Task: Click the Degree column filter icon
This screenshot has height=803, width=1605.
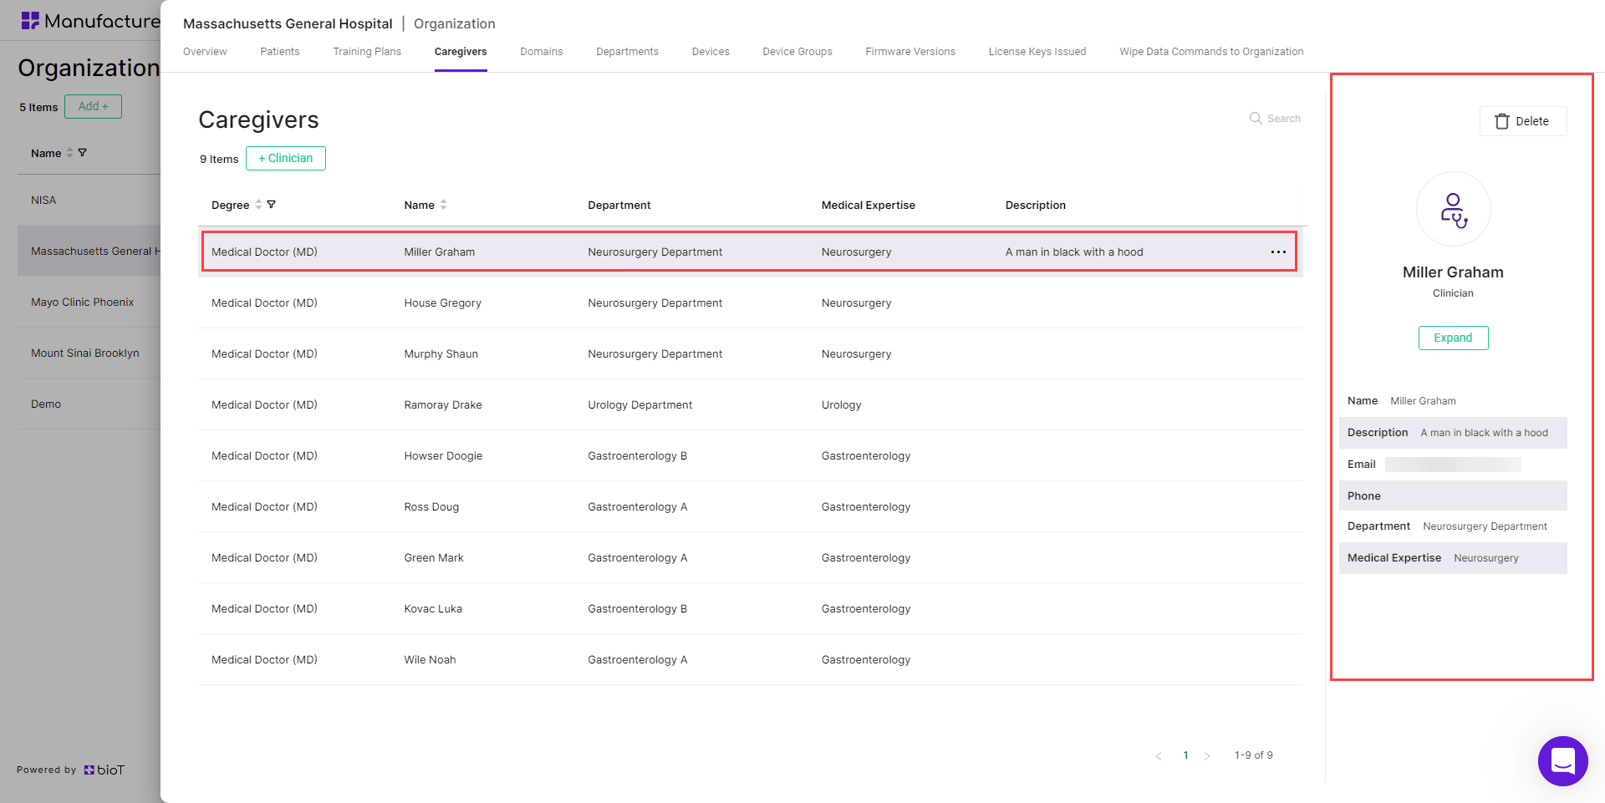Action: 272,205
